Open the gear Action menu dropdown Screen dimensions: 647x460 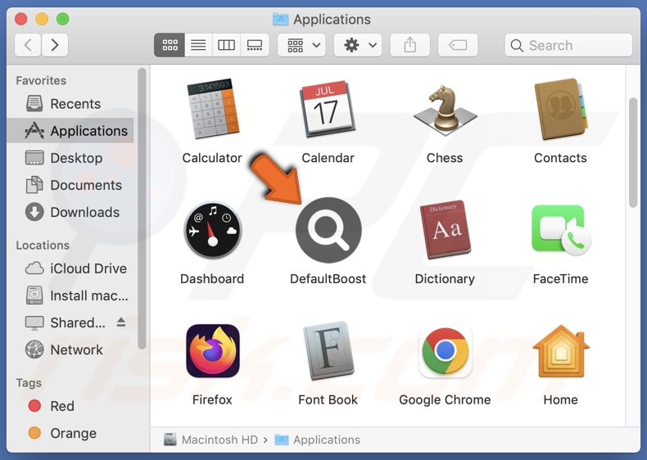358,45
